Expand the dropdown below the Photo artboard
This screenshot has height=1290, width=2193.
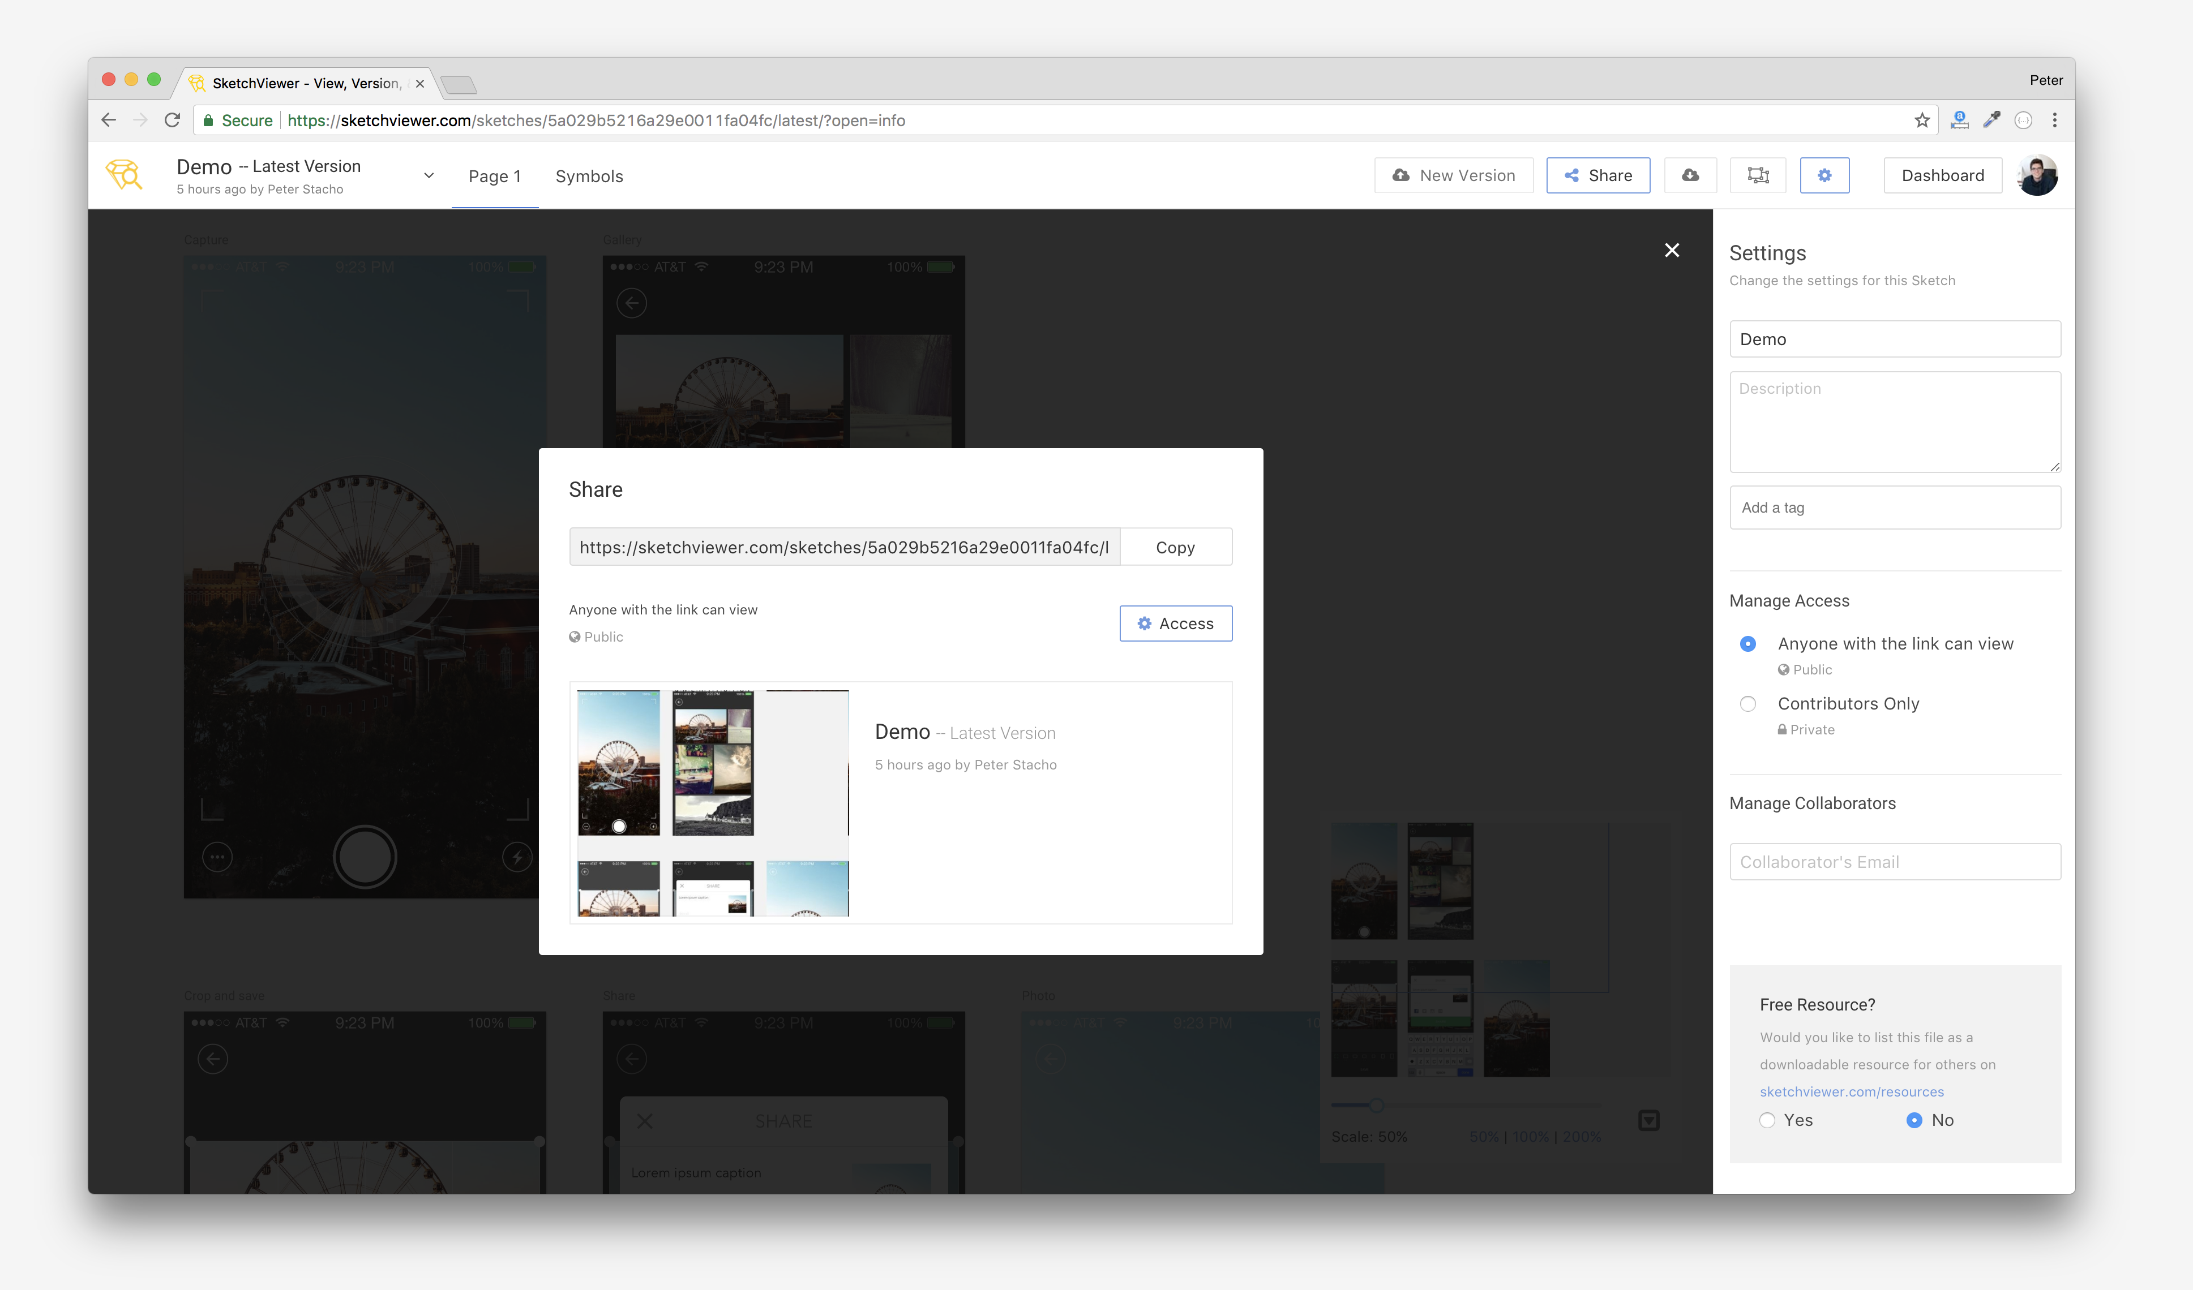(x=1649, y=1120)
